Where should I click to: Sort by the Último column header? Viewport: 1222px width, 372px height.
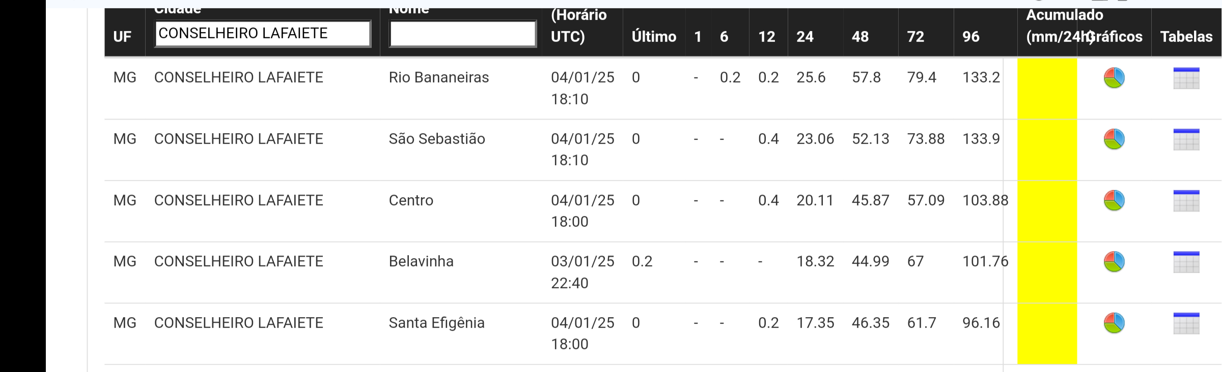coord(654,37)
